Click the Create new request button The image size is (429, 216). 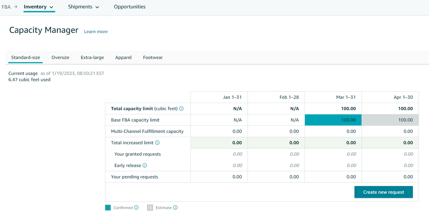pos(383,192)
